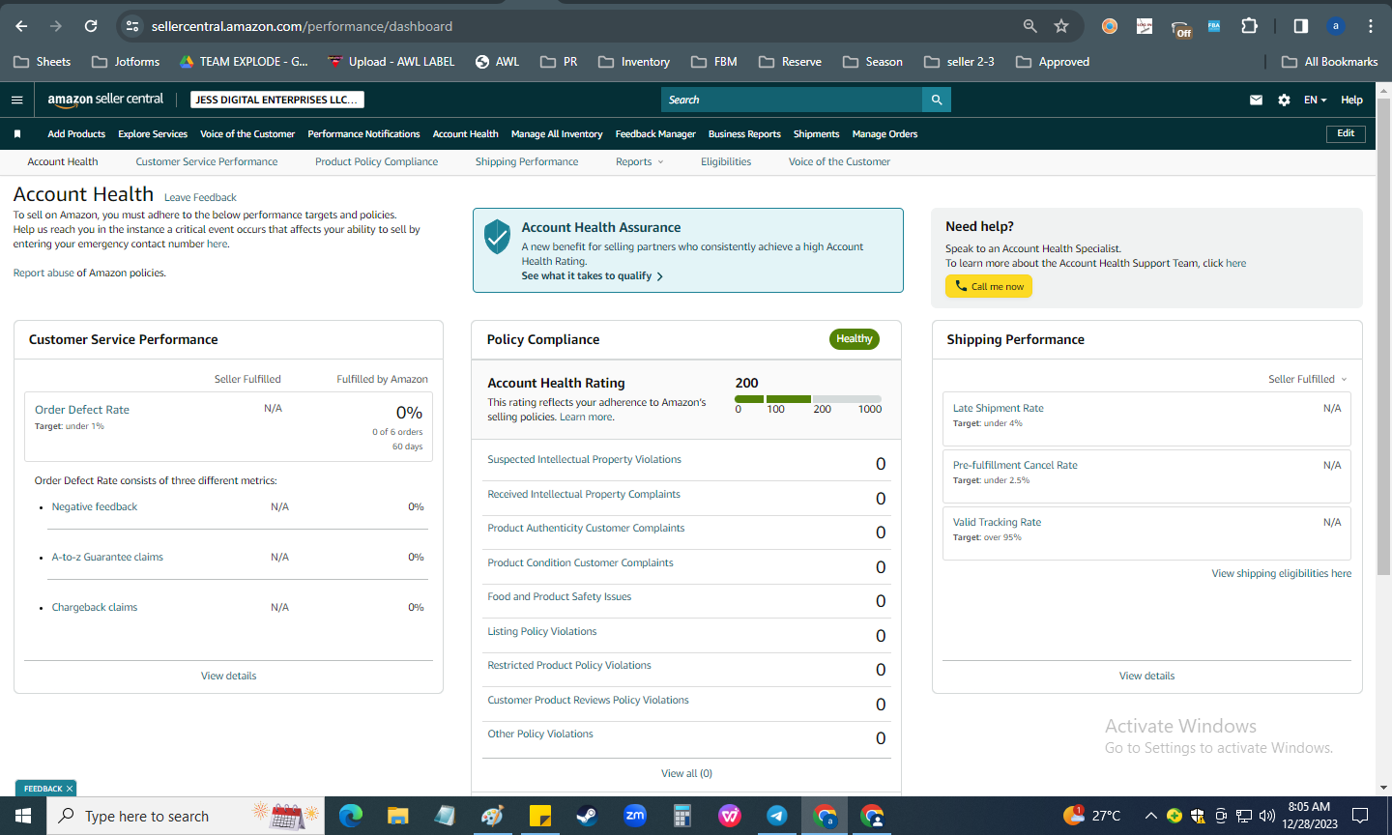Click the Windows taskbar search box
Viewport: 1392px width, 835px height.
pos(186,816)
